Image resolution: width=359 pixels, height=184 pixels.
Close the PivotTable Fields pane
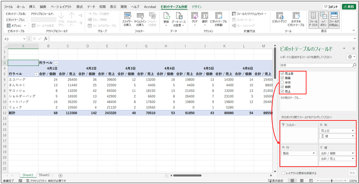click(x=354, y=49)
